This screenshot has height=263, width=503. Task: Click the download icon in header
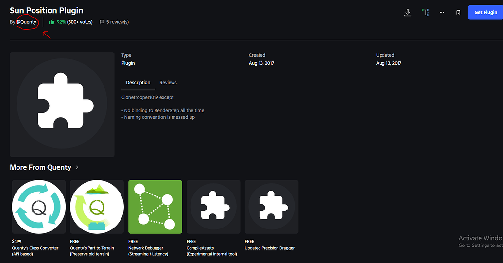tap(408, 13)
